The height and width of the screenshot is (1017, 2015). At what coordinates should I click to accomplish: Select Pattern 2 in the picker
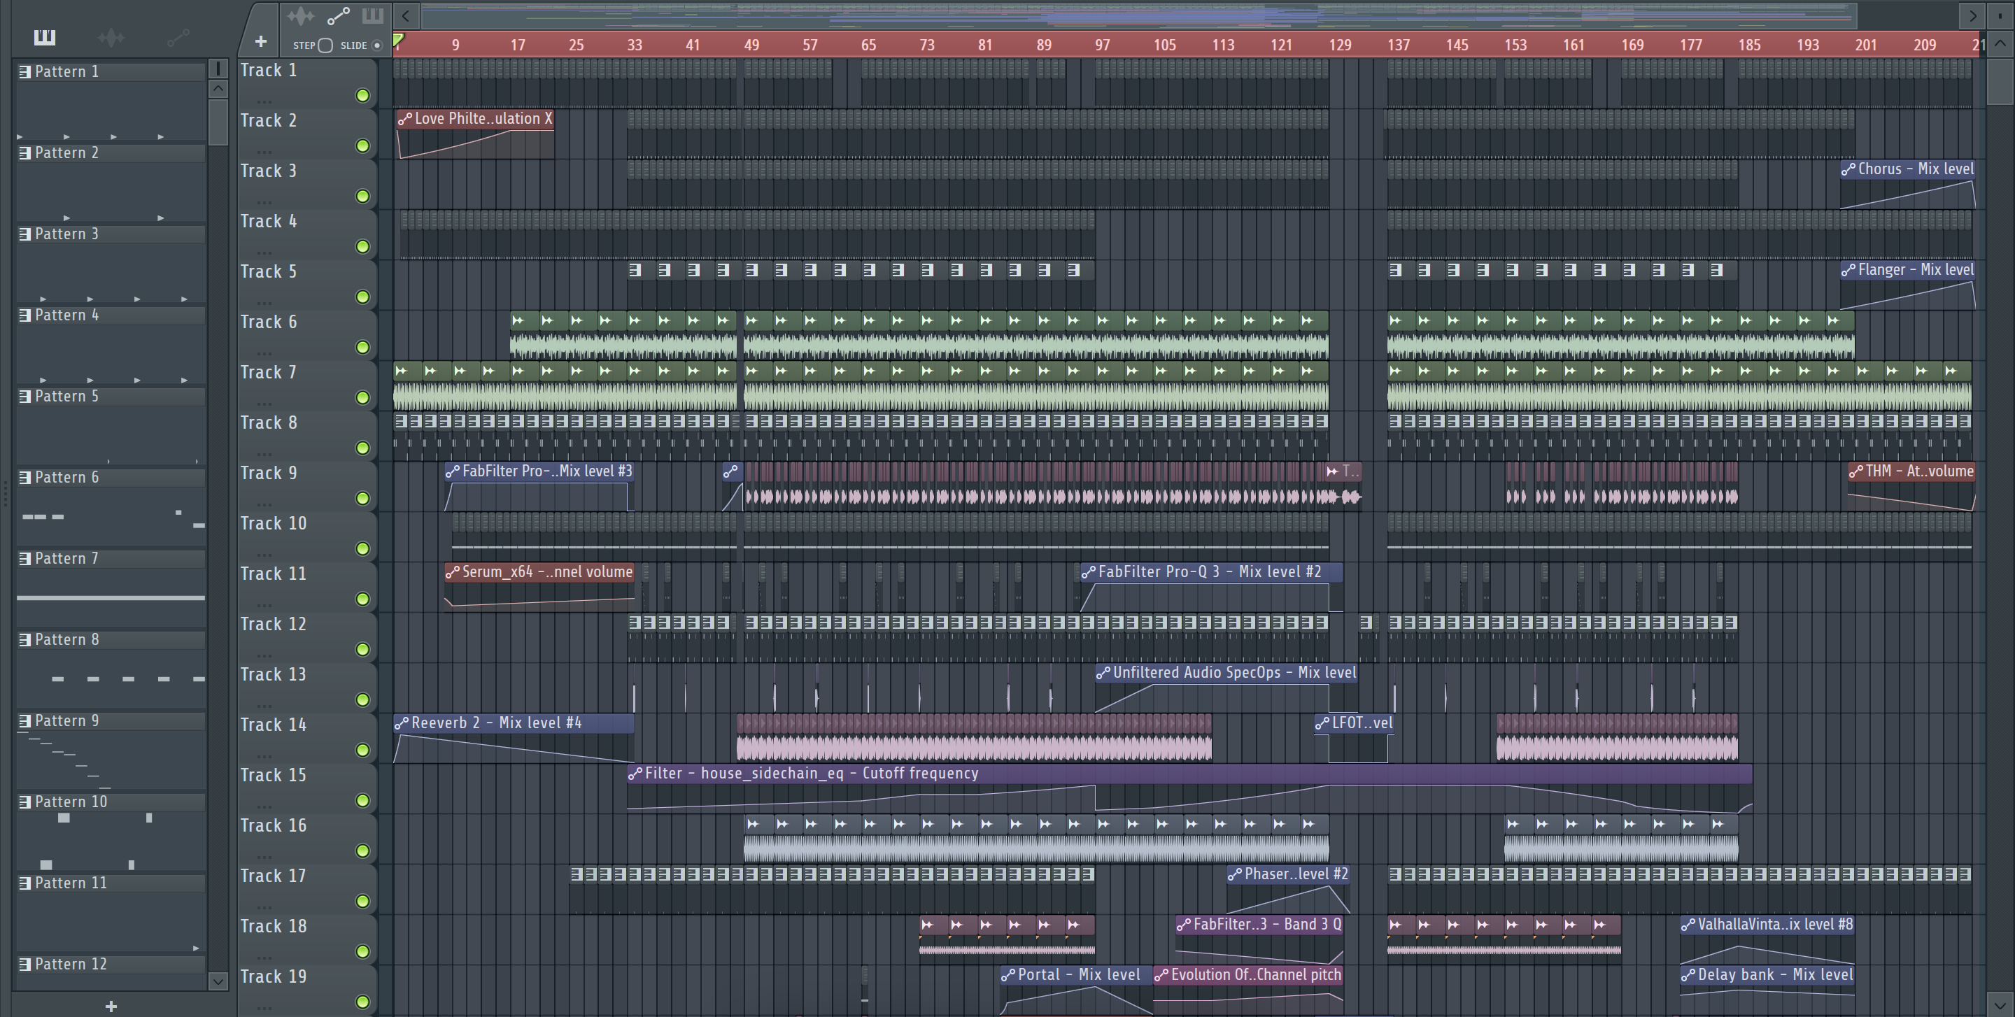(111, 153)
